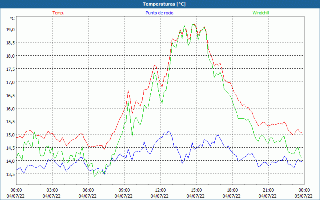
Task: Select the 15,5 y-axis value
Action: point(11,122)
